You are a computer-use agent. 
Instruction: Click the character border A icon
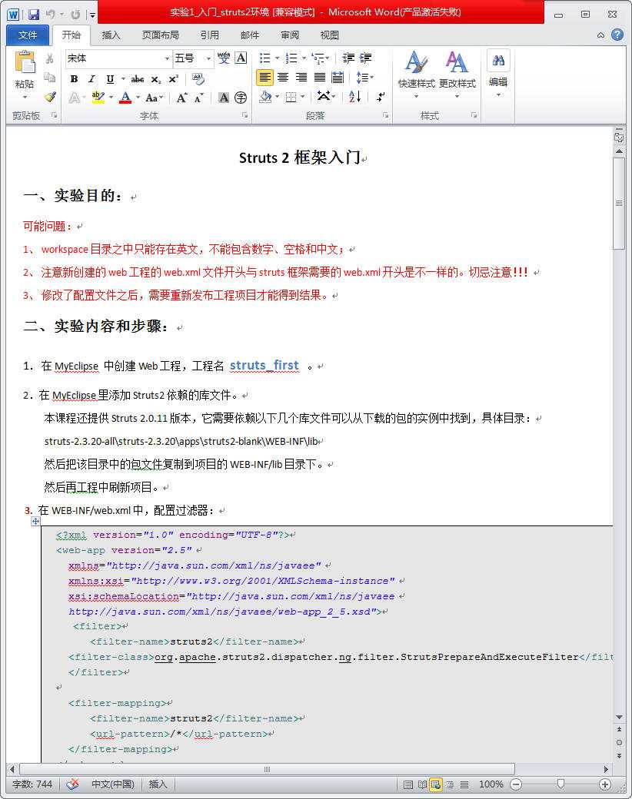tap(241, 58)
